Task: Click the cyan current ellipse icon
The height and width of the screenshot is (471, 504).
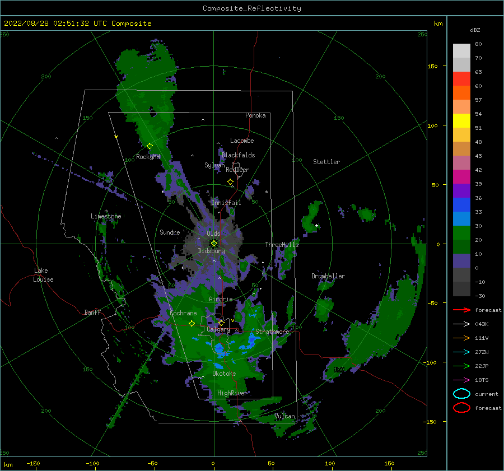Action: (x=461, y=394)
